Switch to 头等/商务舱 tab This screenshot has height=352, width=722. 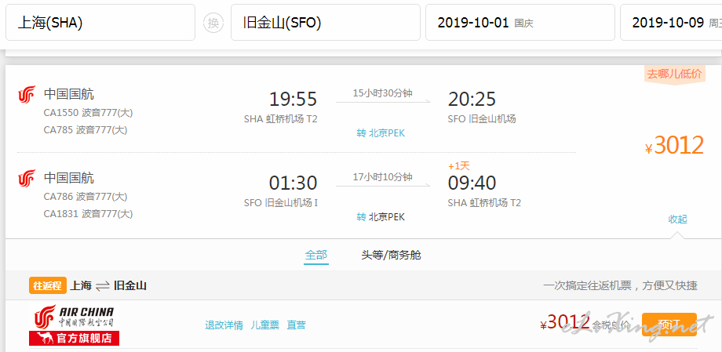click(391, 255)
